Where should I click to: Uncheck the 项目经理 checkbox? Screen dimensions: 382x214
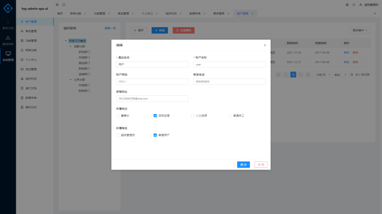155,115
